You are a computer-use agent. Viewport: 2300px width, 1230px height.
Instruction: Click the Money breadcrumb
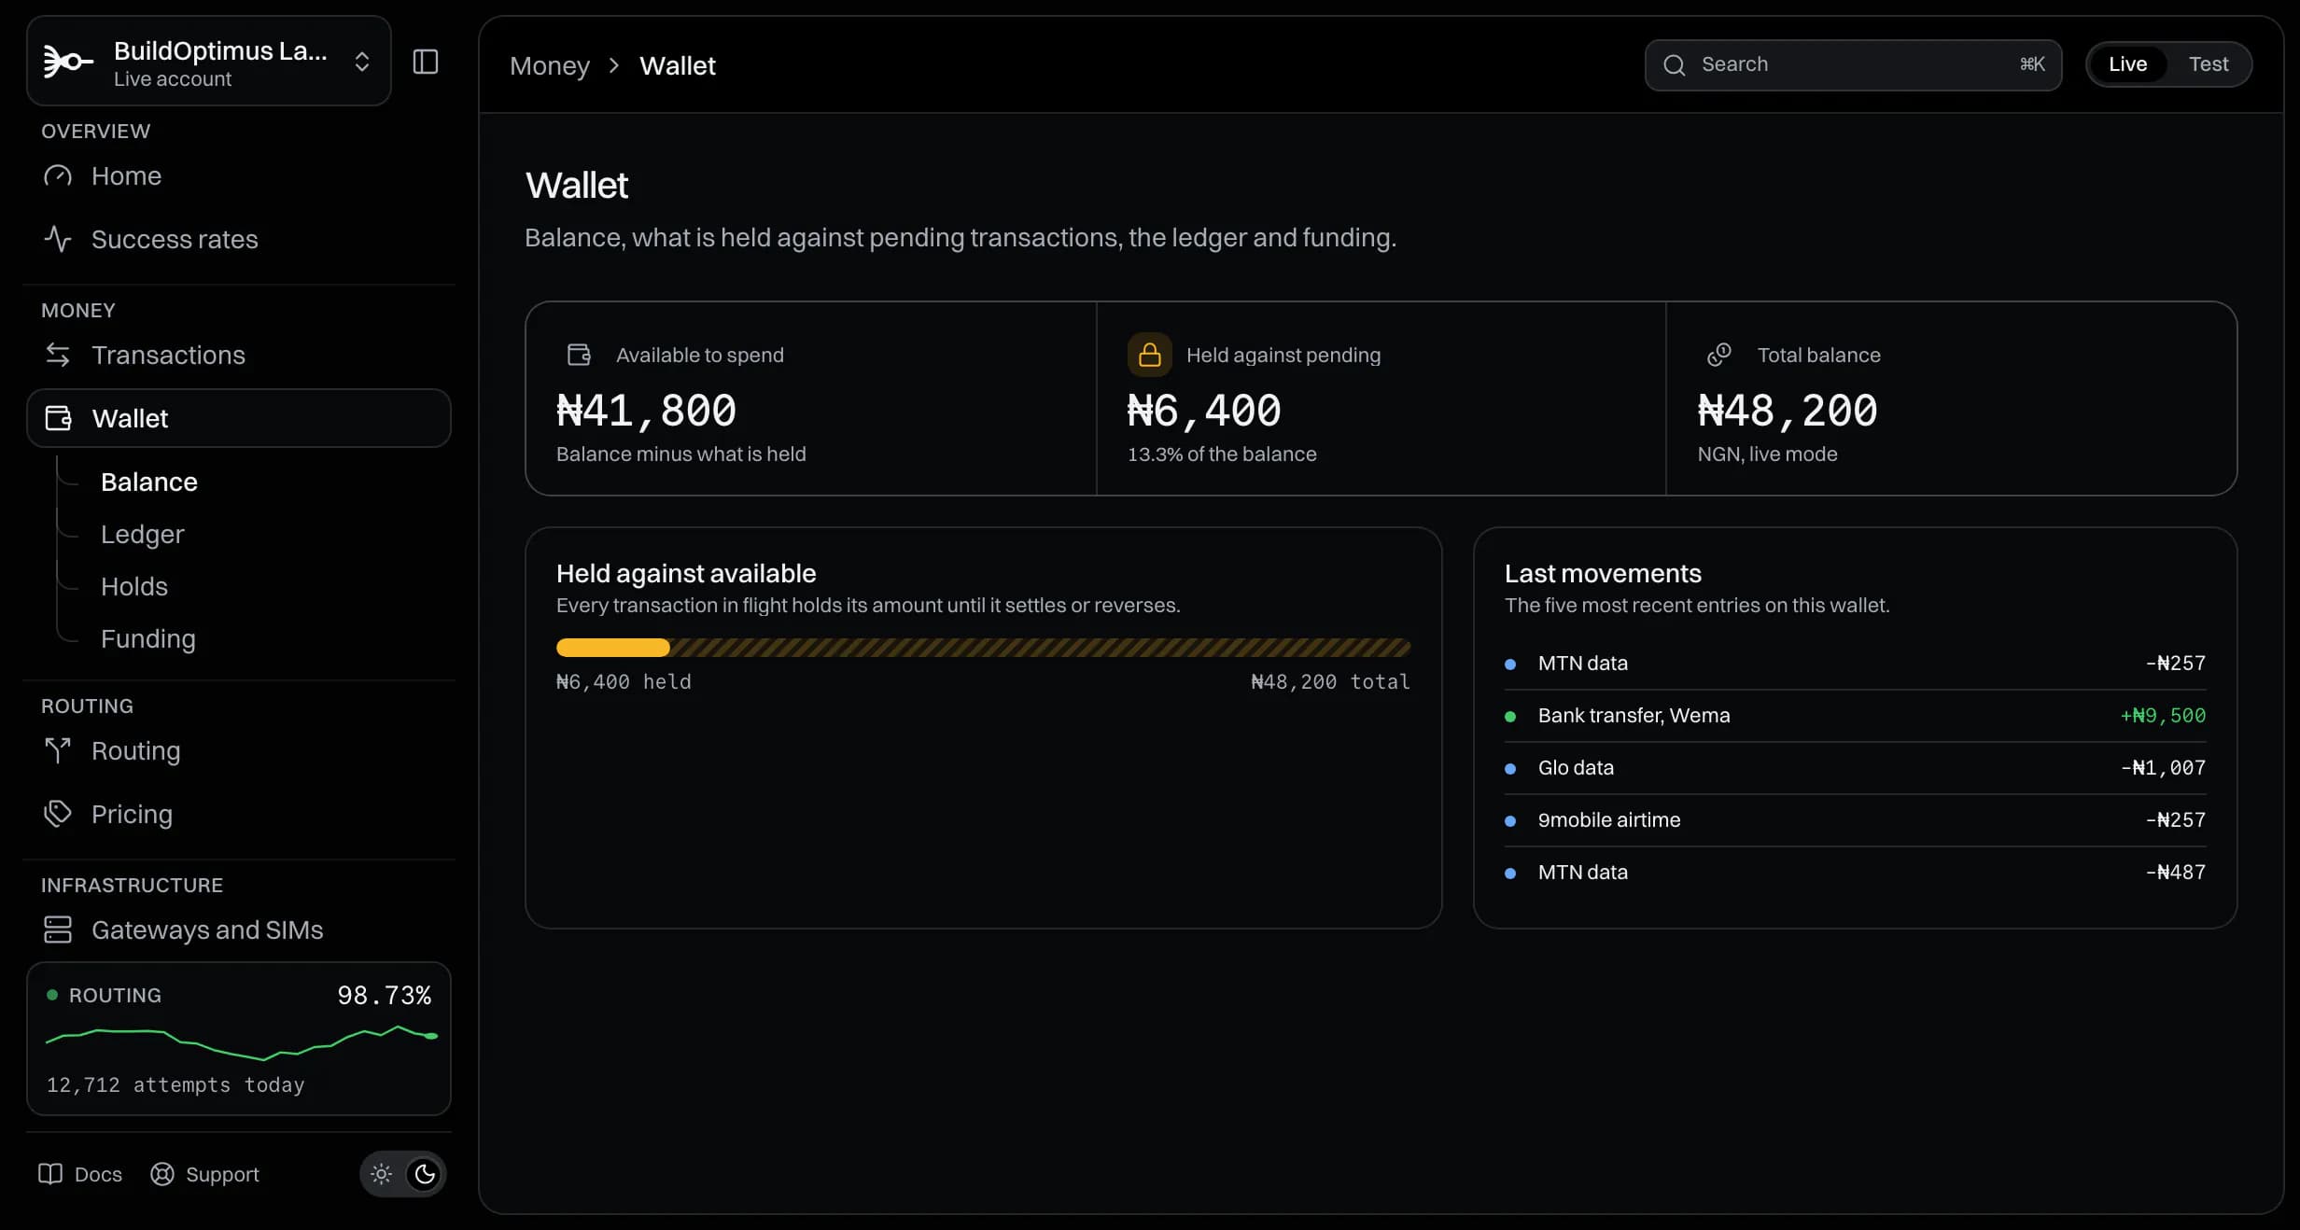[550, 65]
